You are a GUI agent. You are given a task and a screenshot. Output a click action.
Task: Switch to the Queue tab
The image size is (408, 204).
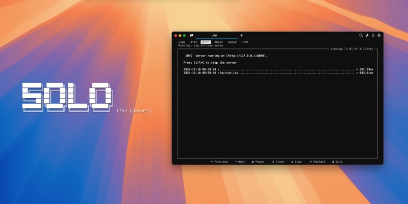(x=232, y=42)
